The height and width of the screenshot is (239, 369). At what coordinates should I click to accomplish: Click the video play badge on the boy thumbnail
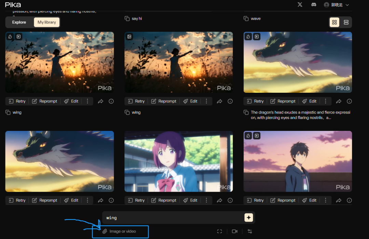click(257, 136)
